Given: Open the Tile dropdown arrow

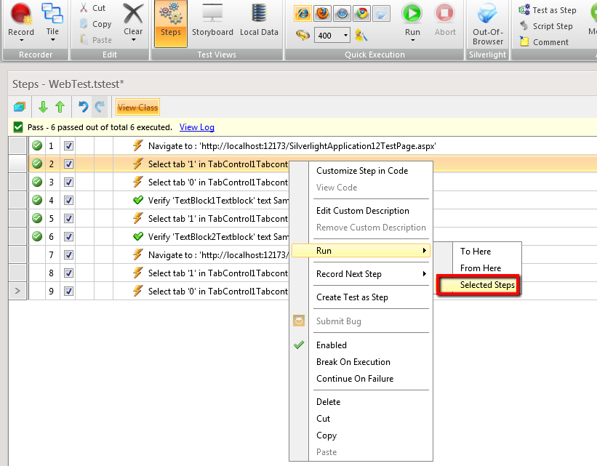Looking at the screenshot, I should click(x=52, y=39).
